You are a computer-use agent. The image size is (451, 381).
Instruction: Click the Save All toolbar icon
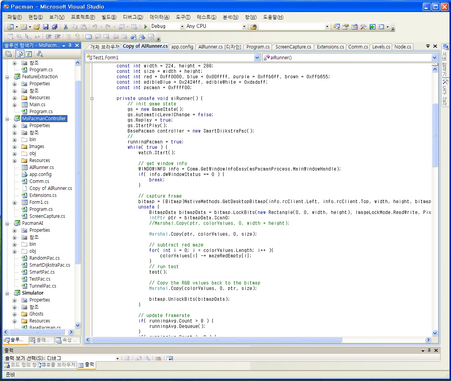coord(54,27)
